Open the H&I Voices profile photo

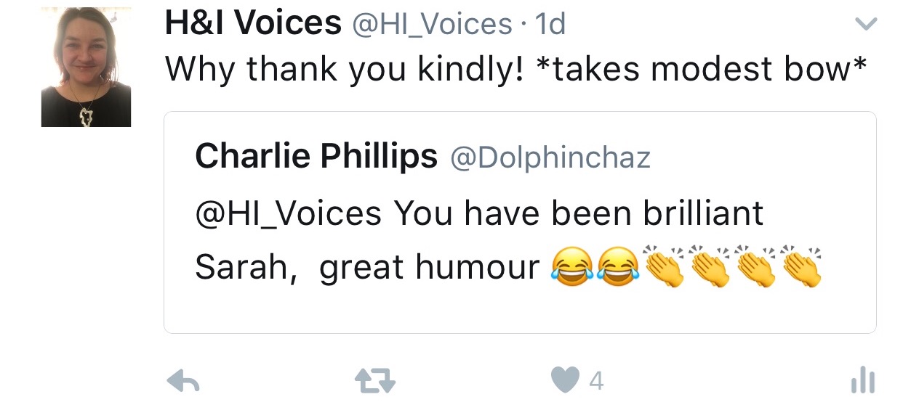[86, 67]
